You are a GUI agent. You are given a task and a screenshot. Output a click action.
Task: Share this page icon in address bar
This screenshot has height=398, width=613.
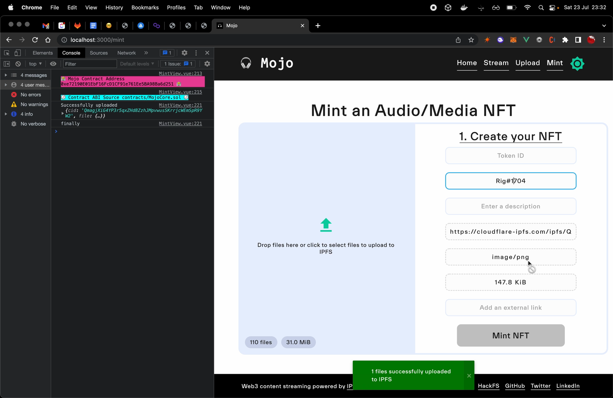tap(458, 40)
